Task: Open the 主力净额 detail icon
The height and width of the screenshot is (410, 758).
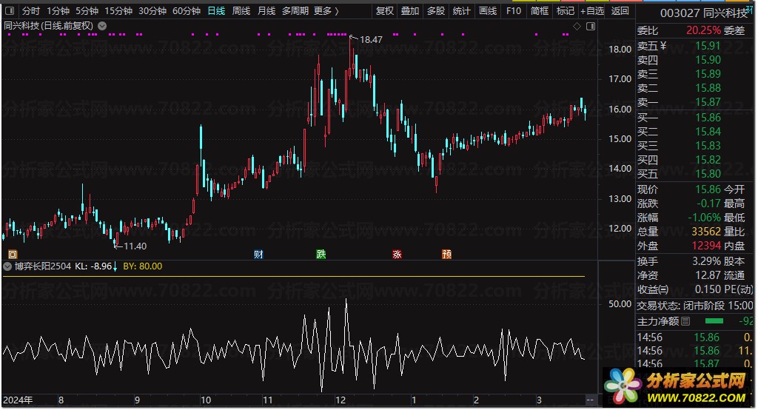Action: (685, 321)
